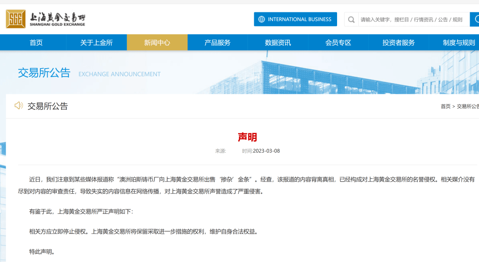Open the 制度与规则 menu item
479x262 pixels.
click(x=459, y=42)
